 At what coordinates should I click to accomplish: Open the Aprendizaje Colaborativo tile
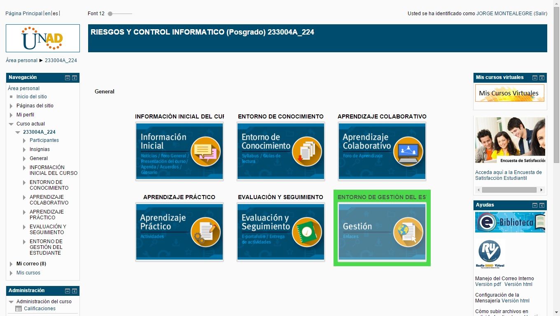pos(382,151)
